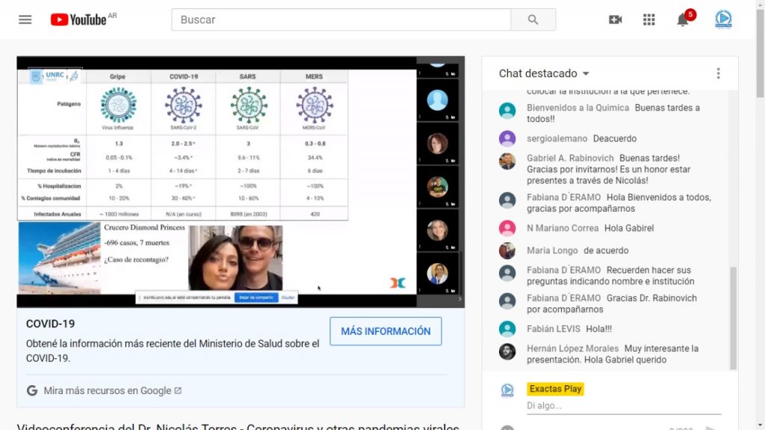Click N Mariano Correa's pink avatar
Image resolution: width=765 pixels, height=430 pixels.
point(507,228)
